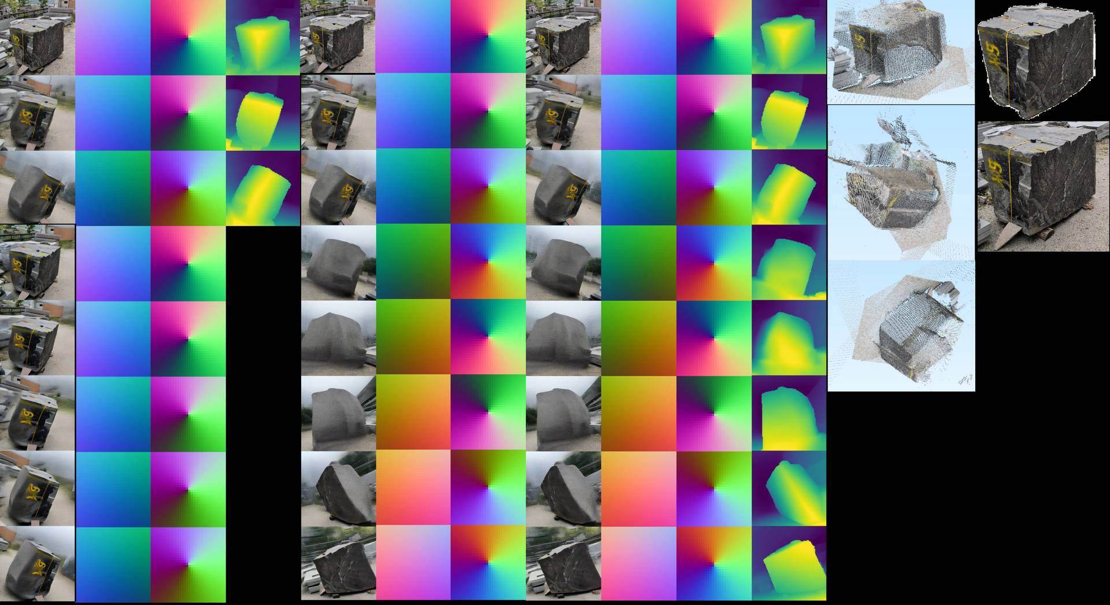Select the top-left stone block photo
This screenshot has height=605, width=1110.
(36, 38)
